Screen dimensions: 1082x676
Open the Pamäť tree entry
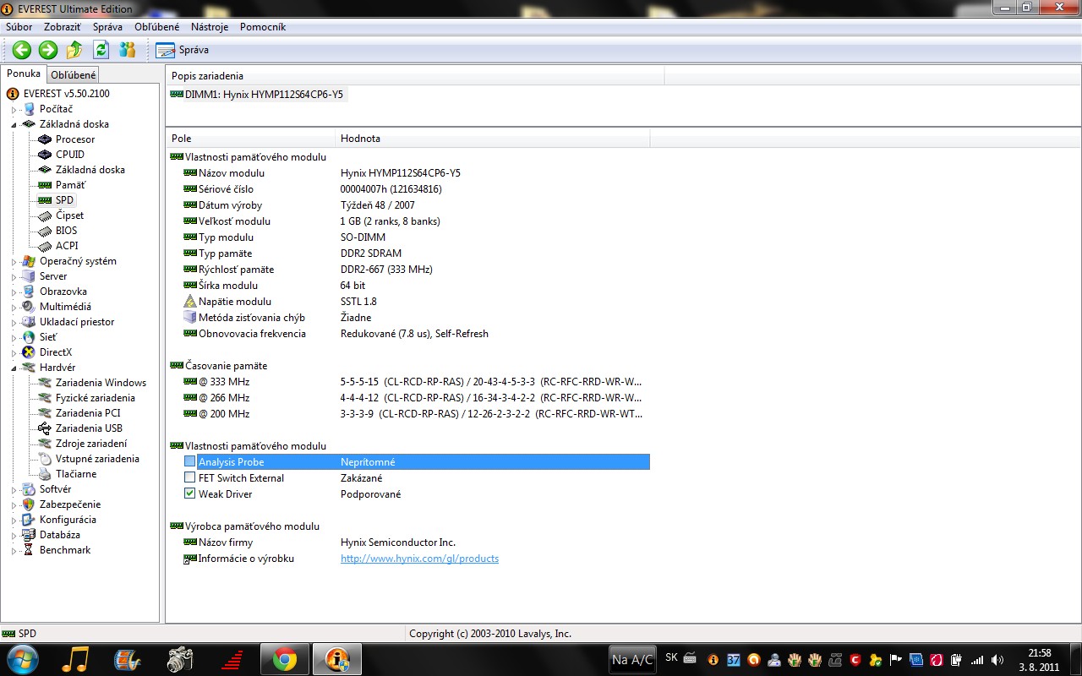[71, 185]
